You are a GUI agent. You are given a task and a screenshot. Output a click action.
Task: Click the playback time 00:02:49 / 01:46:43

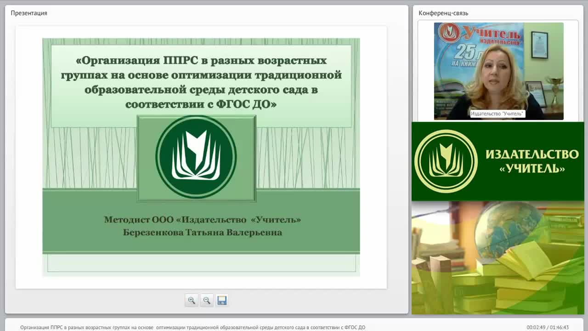coord(548,327)
